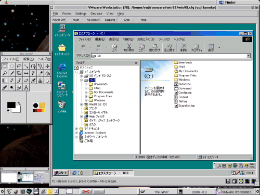Select the fuzzy select wand tool in GIMP
The width and height of the screenshot is (260, 195).
[x=26, y=66]
